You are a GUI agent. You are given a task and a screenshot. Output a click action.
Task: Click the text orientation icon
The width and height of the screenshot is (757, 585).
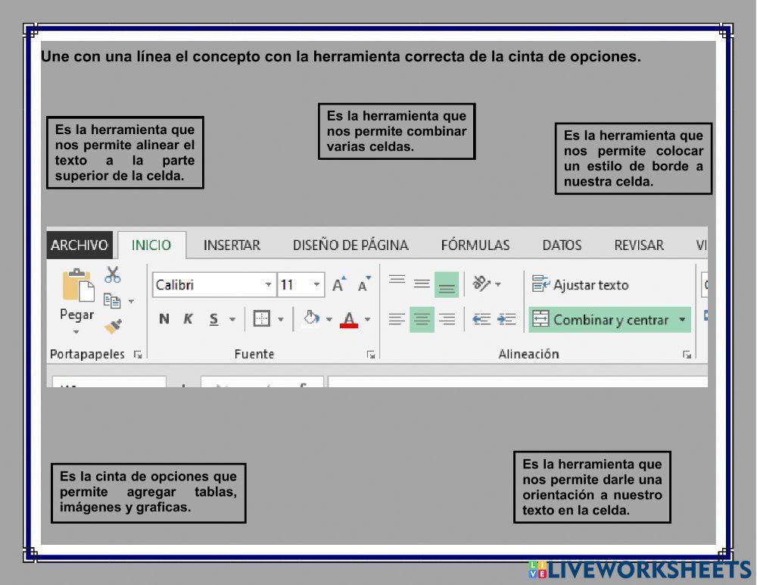point(482,284)
